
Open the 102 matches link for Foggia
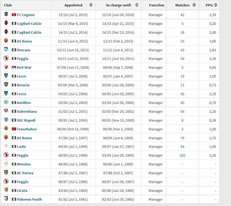click(182, 156)
